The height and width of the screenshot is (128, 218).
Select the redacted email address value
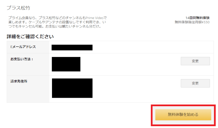coord(72,48)
